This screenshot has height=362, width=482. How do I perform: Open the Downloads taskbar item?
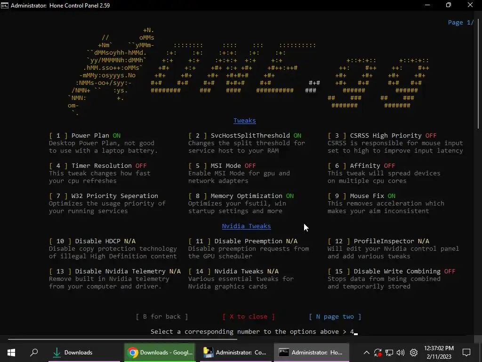point(84,353)
